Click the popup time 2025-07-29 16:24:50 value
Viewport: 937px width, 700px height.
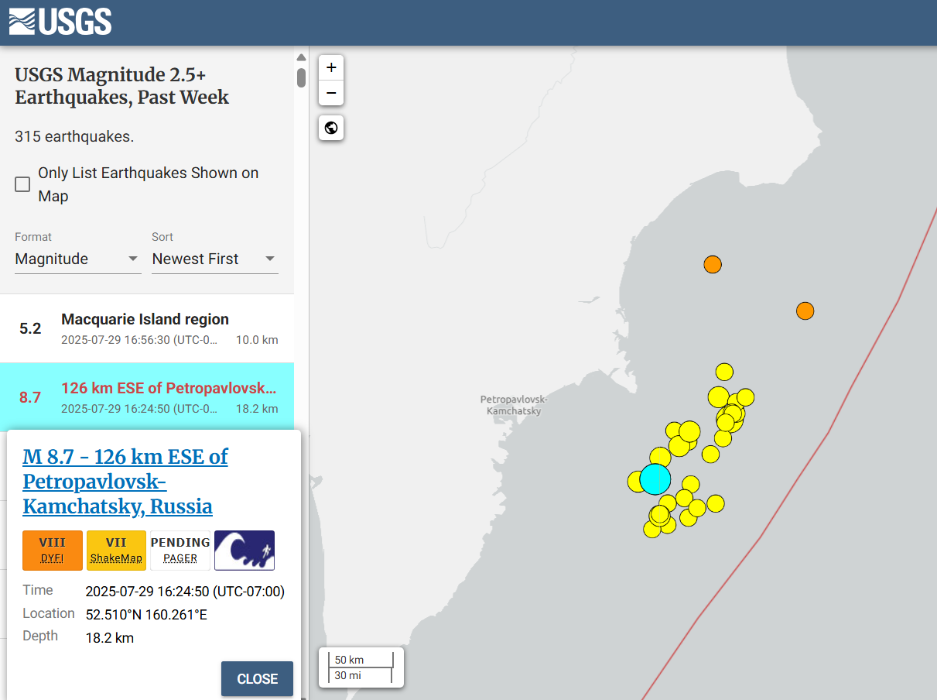tap(185, 592)
